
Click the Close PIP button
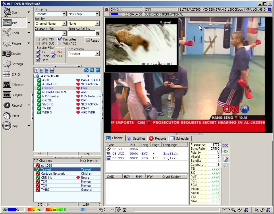point(89,161)
